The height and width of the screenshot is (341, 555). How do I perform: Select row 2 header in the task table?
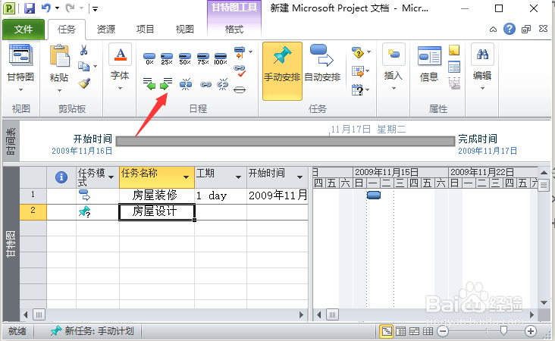33,211
